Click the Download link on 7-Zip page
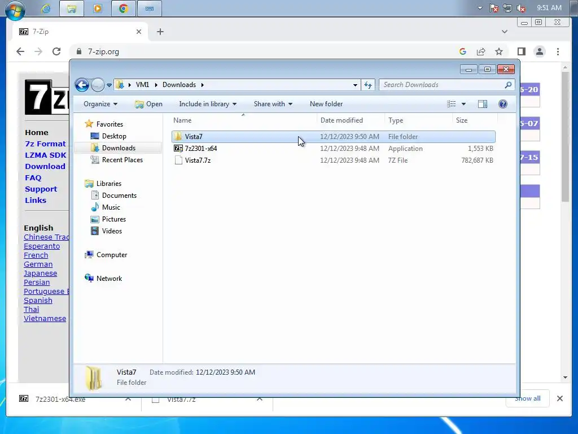The height and width of the screenshot is (434, 578). point(45,167)
